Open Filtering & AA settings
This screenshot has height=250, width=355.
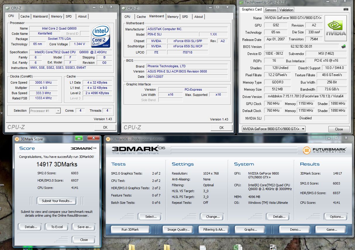214,230
